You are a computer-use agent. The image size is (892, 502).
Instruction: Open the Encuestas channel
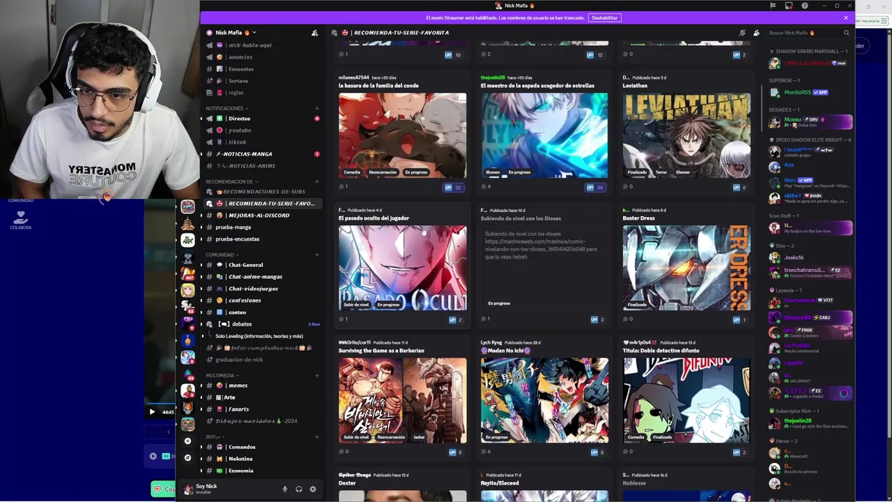pos(261,69)
